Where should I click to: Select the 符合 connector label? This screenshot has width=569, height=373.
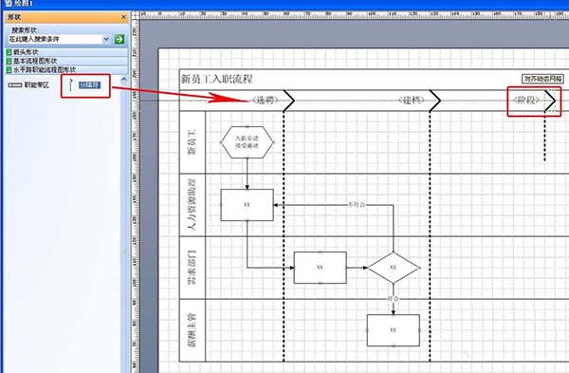click(393, 299)
